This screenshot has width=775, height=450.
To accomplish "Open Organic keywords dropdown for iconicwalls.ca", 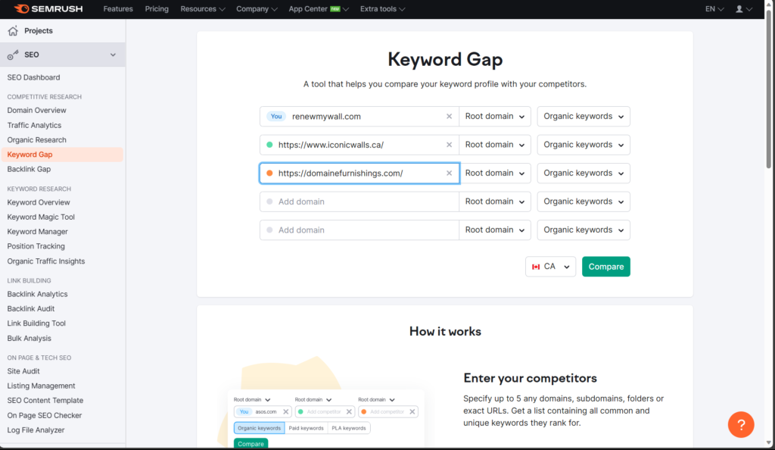I will click(584, 145).
